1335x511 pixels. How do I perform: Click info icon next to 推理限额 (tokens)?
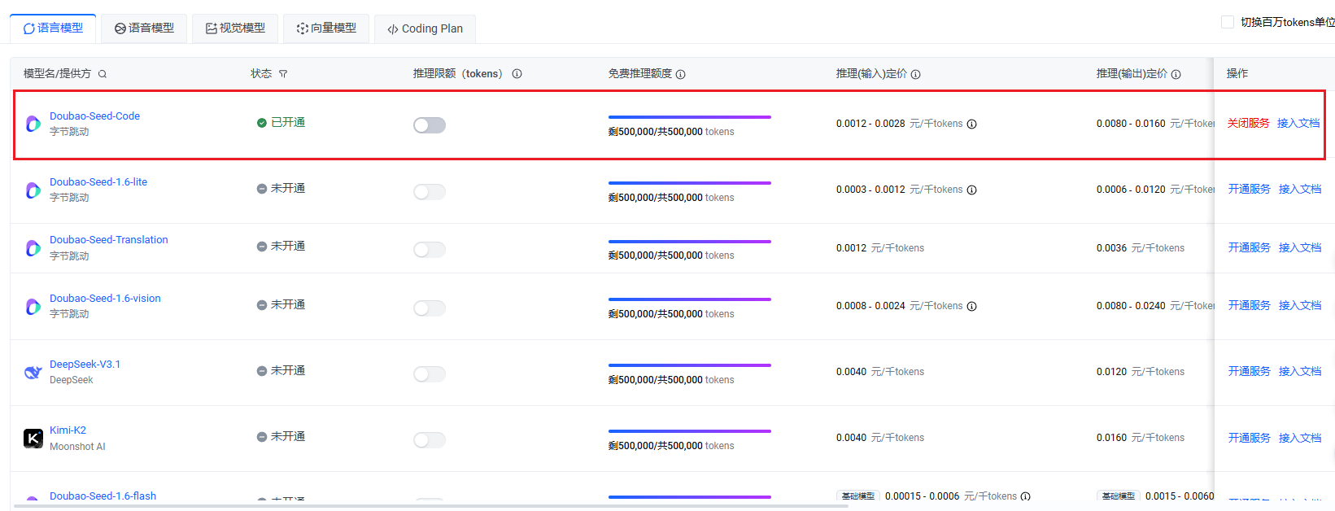(x=517, y=74)
